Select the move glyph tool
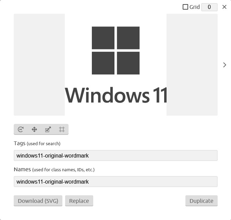231x220 pixels. [x=34, y=129]
